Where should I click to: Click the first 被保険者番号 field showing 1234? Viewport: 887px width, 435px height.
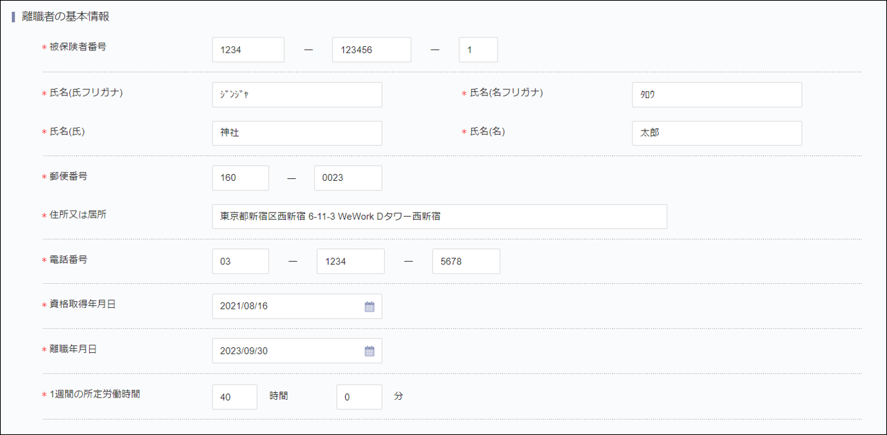[x=248, y=49]
